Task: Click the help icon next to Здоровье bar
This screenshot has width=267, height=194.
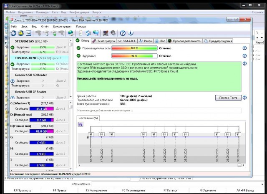Action: tap(244, 56)
